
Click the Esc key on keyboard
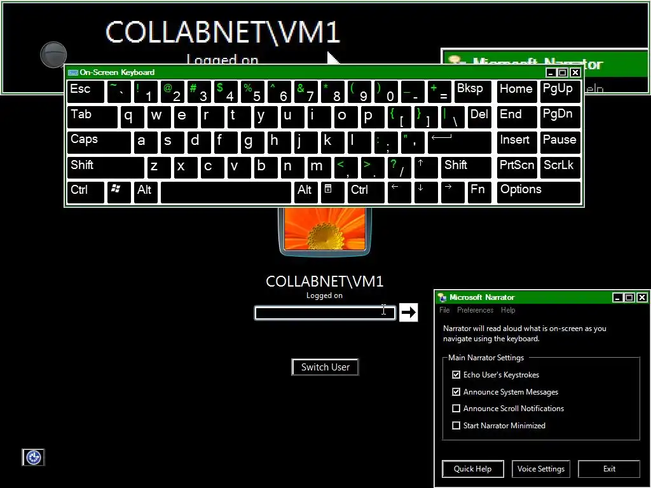[x=86, y=91]
